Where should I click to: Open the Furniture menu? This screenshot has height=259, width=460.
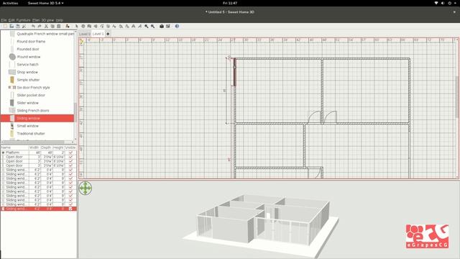23,20
